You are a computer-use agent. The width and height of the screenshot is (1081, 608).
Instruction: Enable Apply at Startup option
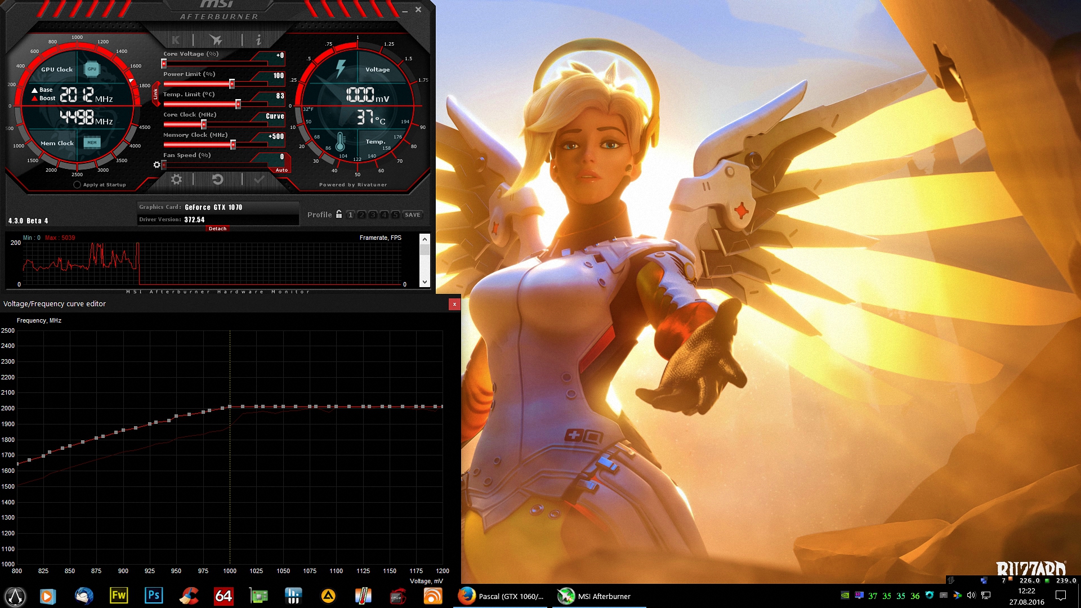[77, 185]
